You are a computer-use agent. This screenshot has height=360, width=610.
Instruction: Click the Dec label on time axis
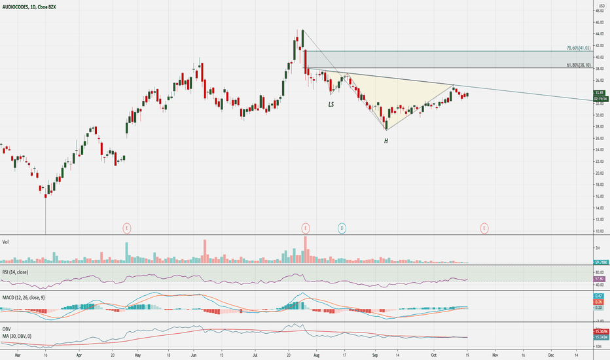point(551,355)
